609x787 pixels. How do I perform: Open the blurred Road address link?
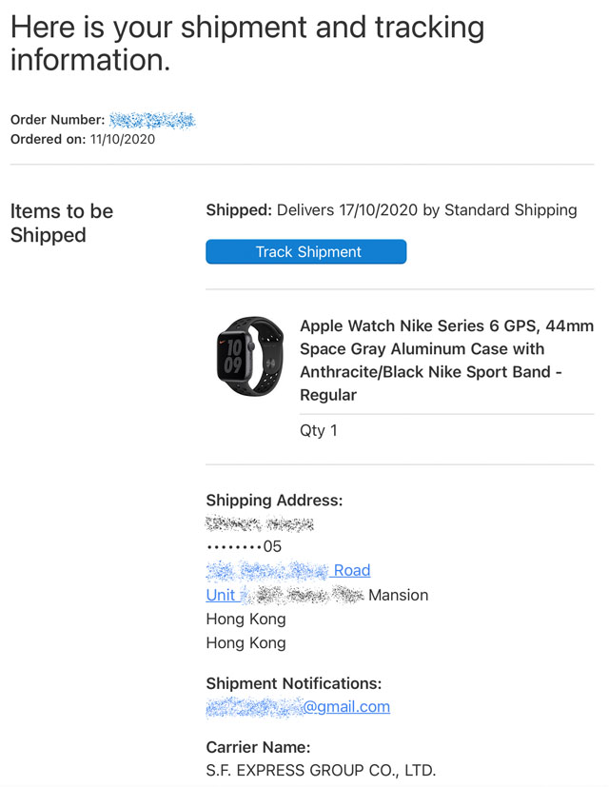coord(288,570)
